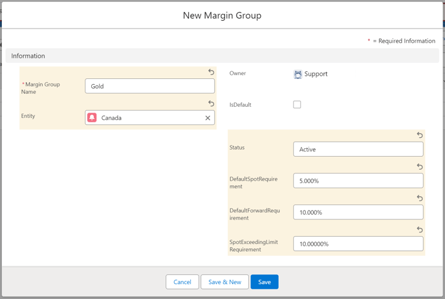Collapse the Information section header
Screen dimensions: 445x299
tap(28, 56)
